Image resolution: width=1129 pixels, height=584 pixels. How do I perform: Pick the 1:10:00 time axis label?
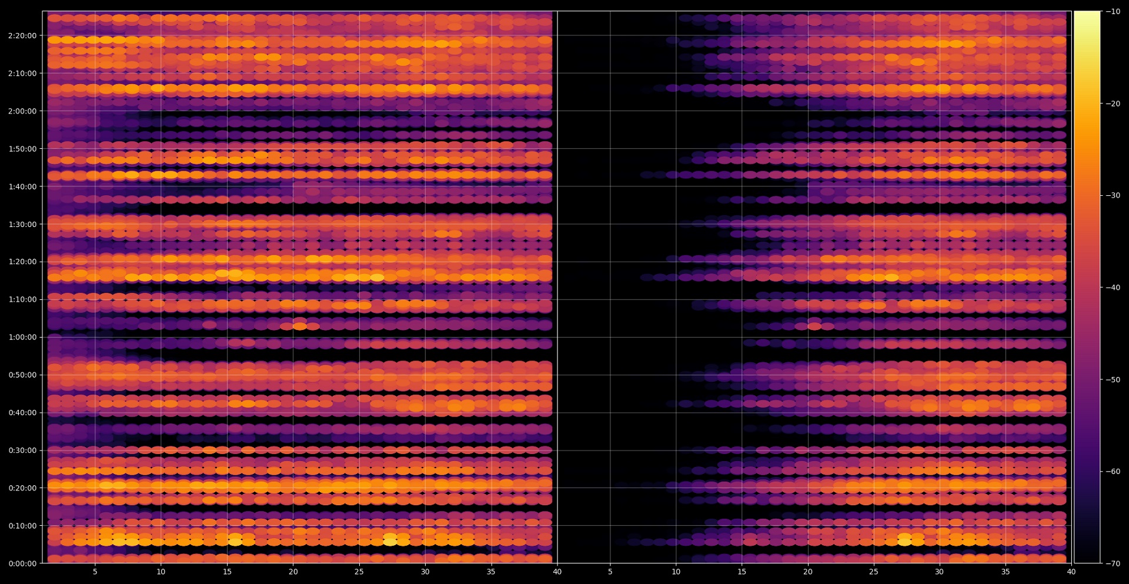[22, 299]
